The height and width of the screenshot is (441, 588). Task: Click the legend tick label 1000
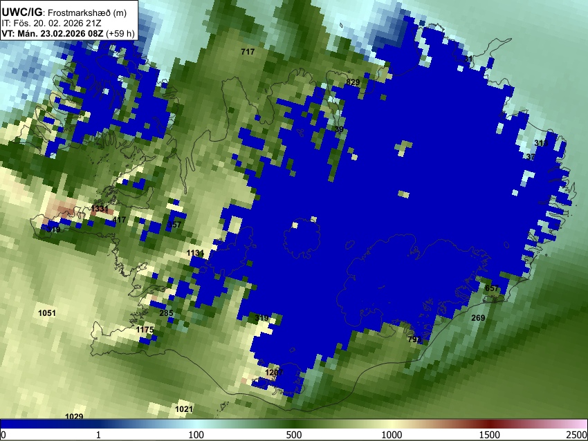392,435
